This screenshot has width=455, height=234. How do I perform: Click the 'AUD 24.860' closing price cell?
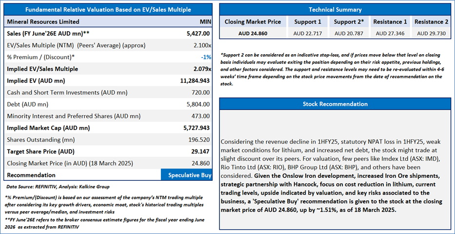click(253, 33)
